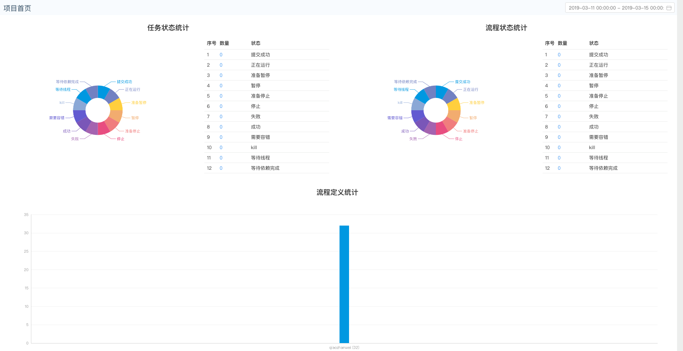This screenshot has height=351, width=683.
Task: Click 正在运行 label on task status donut
Action: click(x=132, y=90)
